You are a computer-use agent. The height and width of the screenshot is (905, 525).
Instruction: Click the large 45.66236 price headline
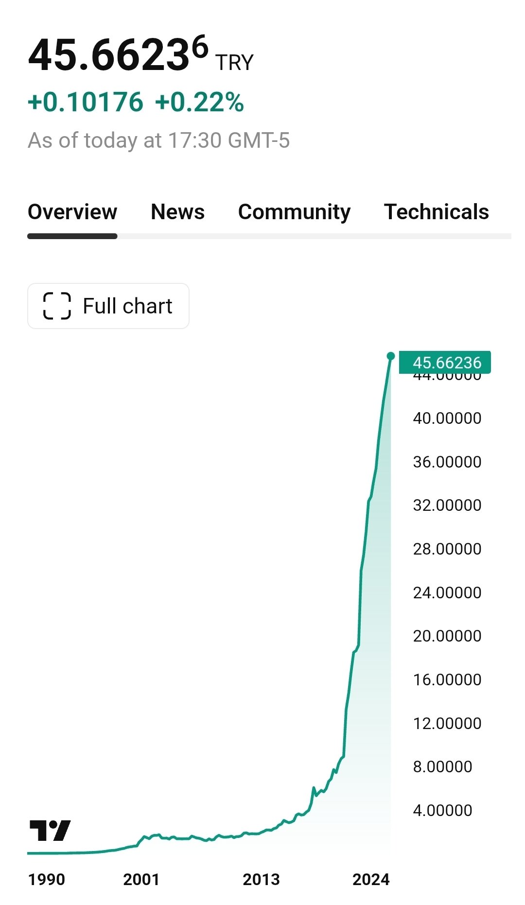tap(119, 54)
